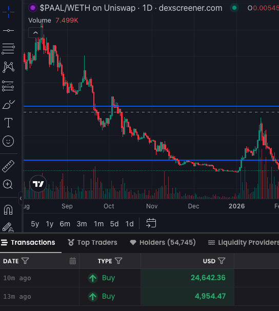Open the emoji icons tool
The height and width of the screenshot is (311, 279).
[8, 141]
